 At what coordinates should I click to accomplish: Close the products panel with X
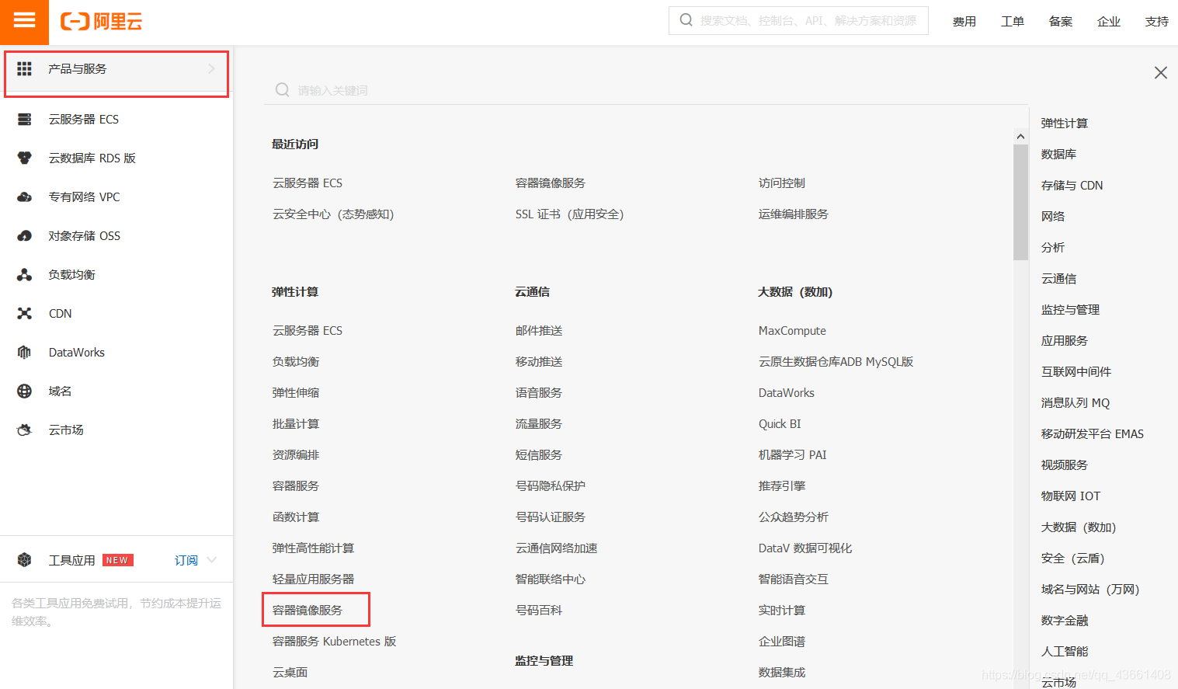1160,72
